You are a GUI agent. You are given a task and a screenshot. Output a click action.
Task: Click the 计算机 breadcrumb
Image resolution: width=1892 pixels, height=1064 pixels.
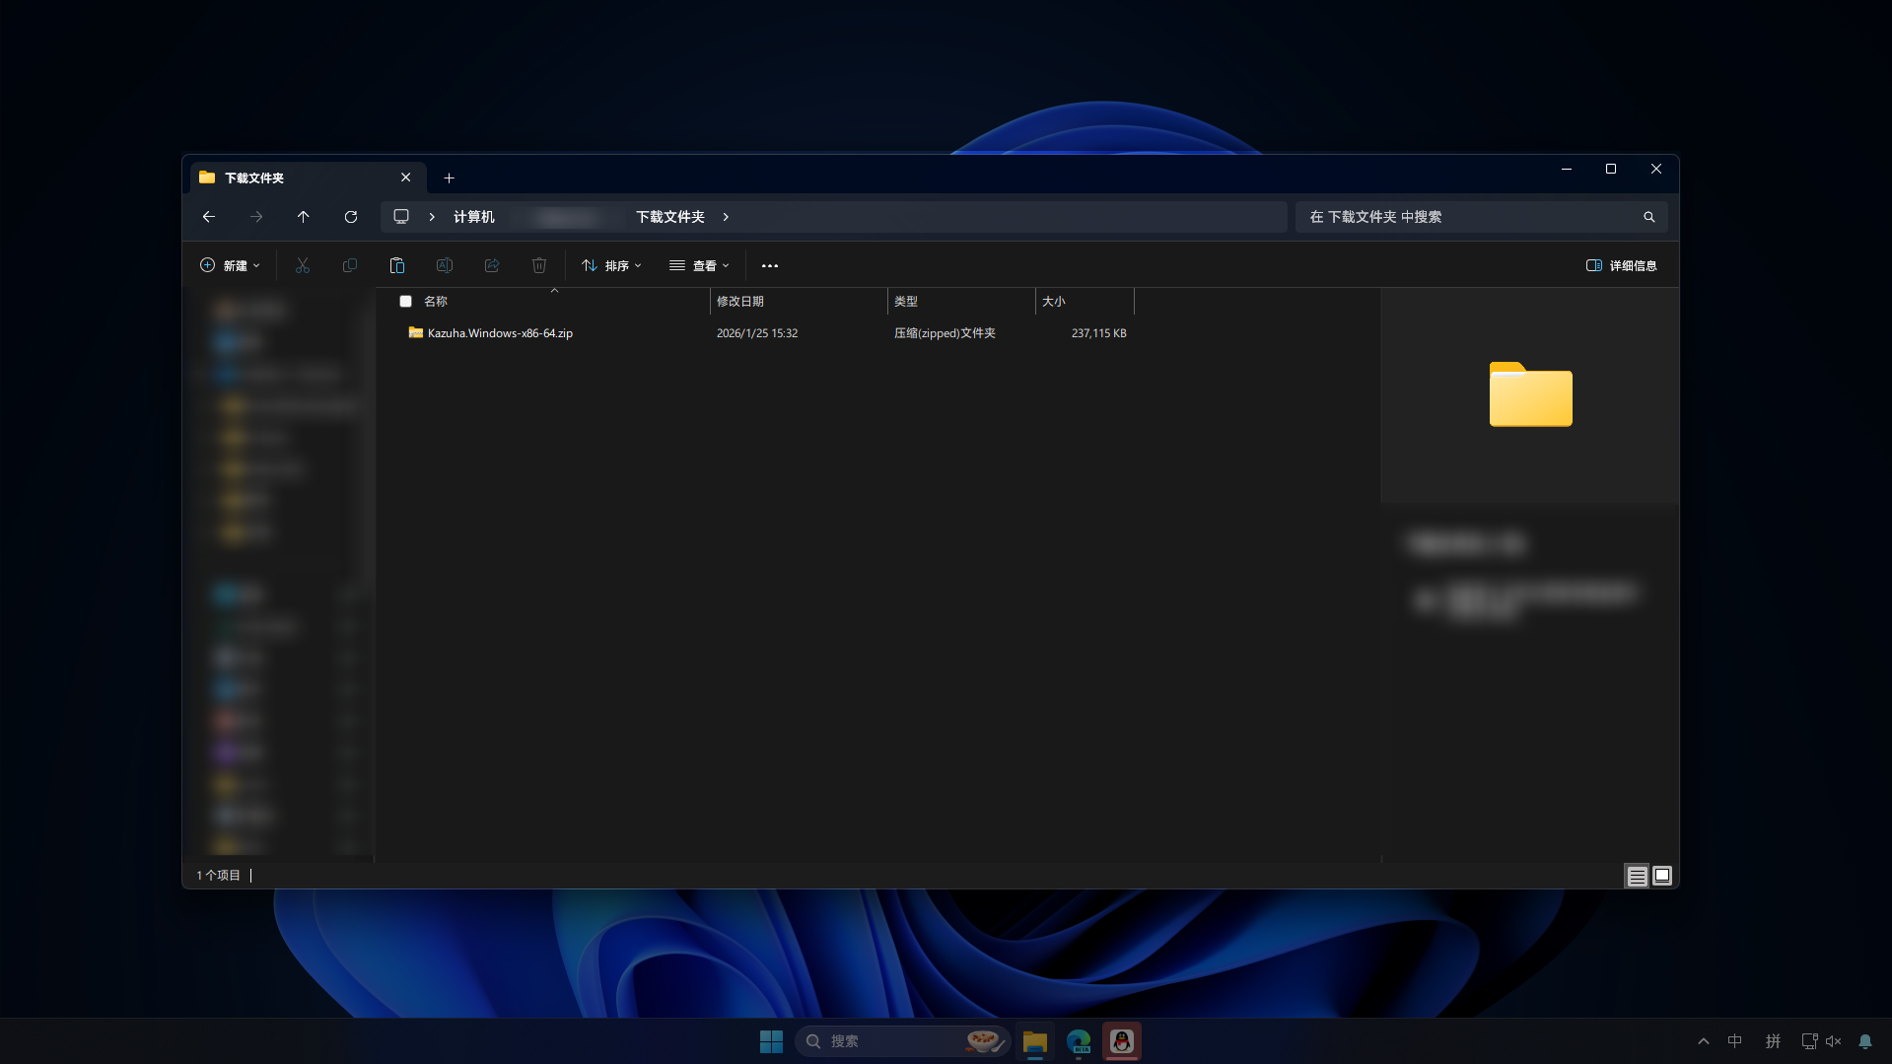pos(474,217)
